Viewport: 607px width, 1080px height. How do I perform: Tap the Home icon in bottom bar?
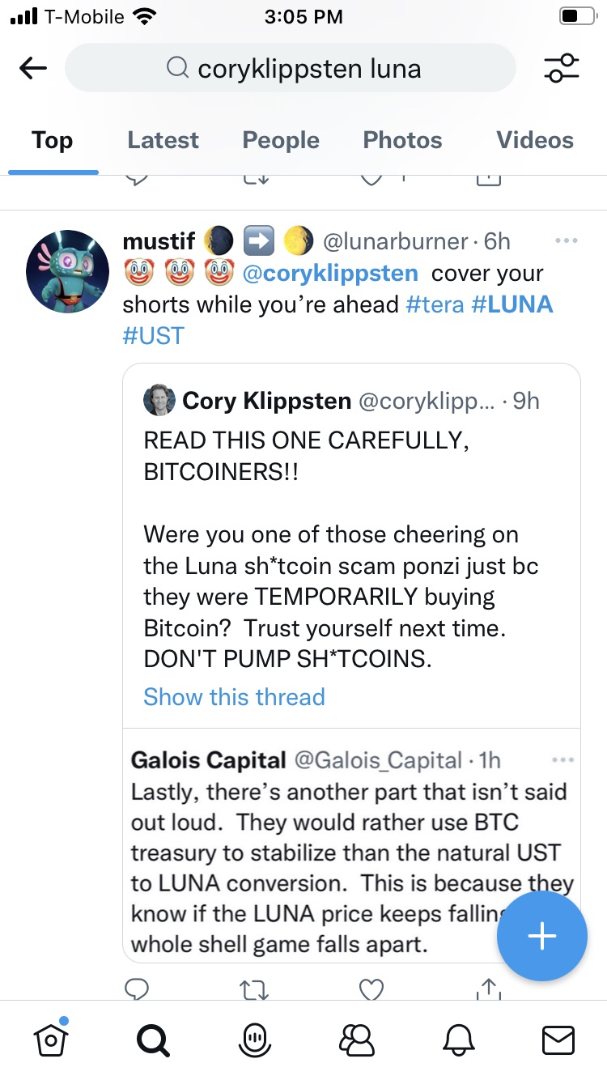(49, 1039)
